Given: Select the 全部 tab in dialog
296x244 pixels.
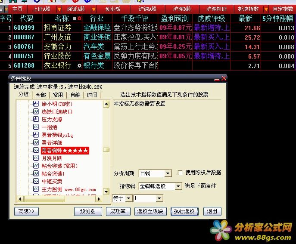Looking at the screenshot, I should coord(41,95).
